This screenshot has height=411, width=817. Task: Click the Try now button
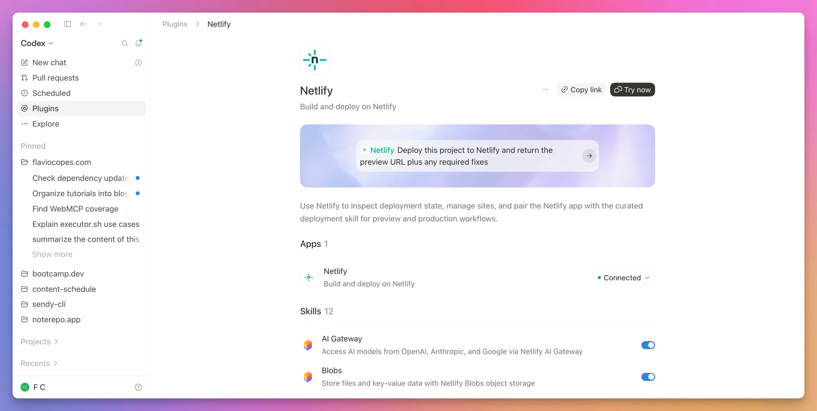(x=632, y=89)
